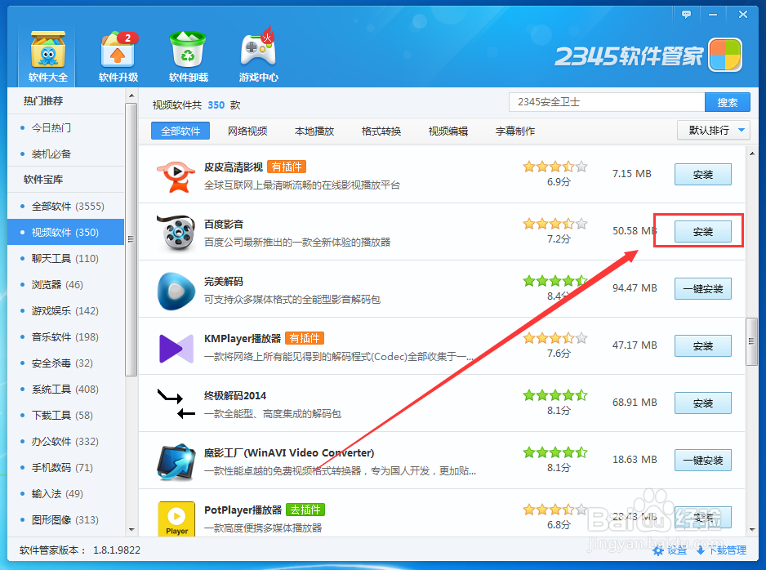Install 皮皮高清影视 with 安装 button
This screenshot has height=570, width=766.
click(703, 175)
